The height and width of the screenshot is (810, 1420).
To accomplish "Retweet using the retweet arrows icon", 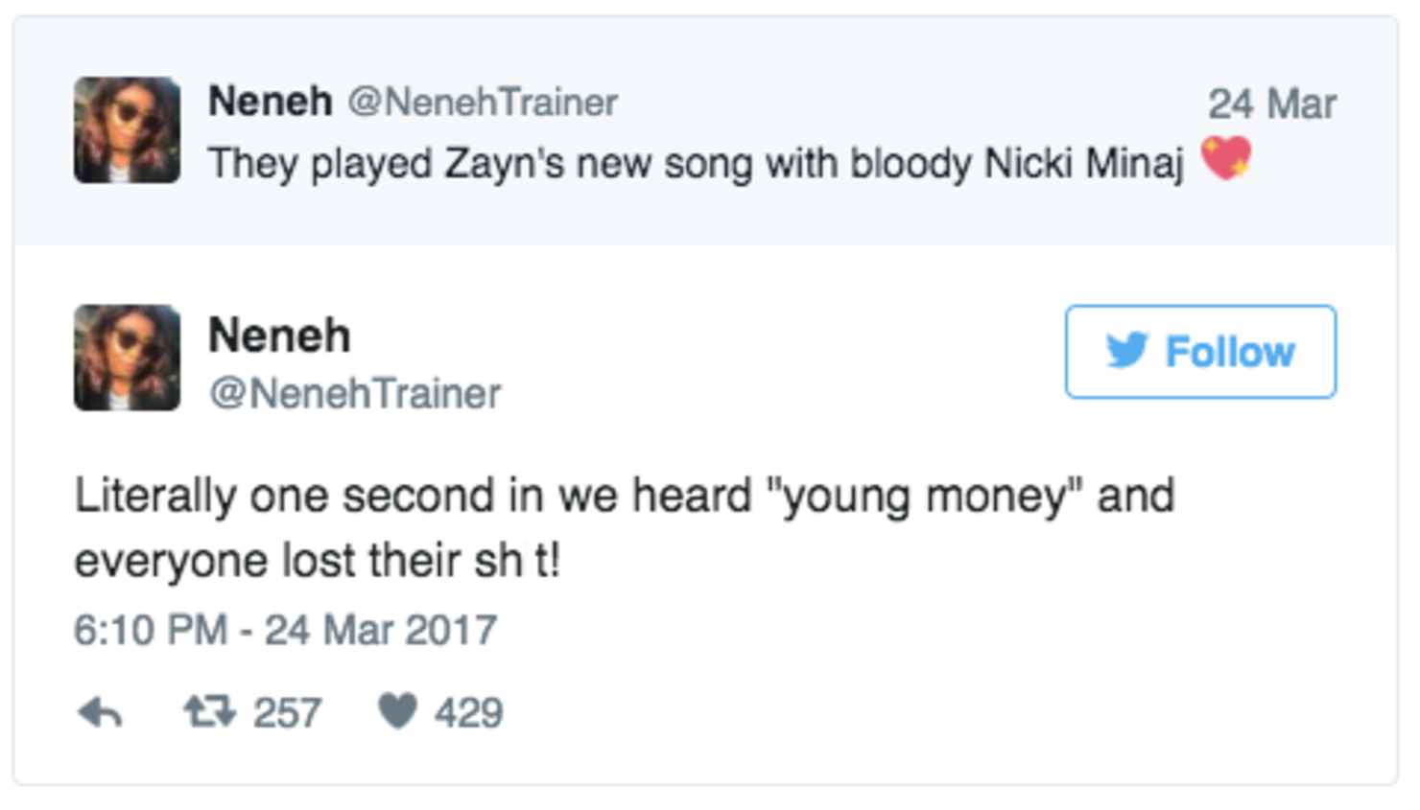I will pos(209,712).
